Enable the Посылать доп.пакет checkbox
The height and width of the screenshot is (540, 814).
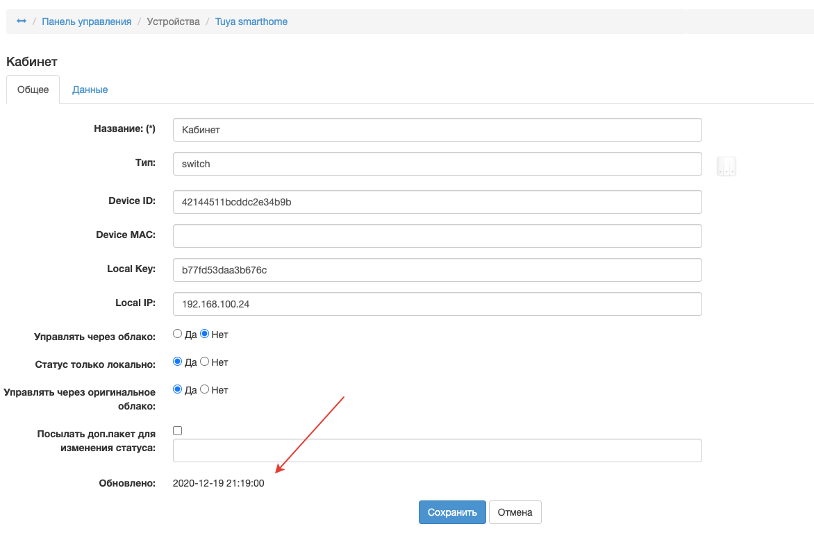coord(178,430)
